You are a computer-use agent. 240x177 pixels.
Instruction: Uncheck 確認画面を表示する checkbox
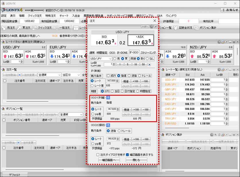point(127,155)
